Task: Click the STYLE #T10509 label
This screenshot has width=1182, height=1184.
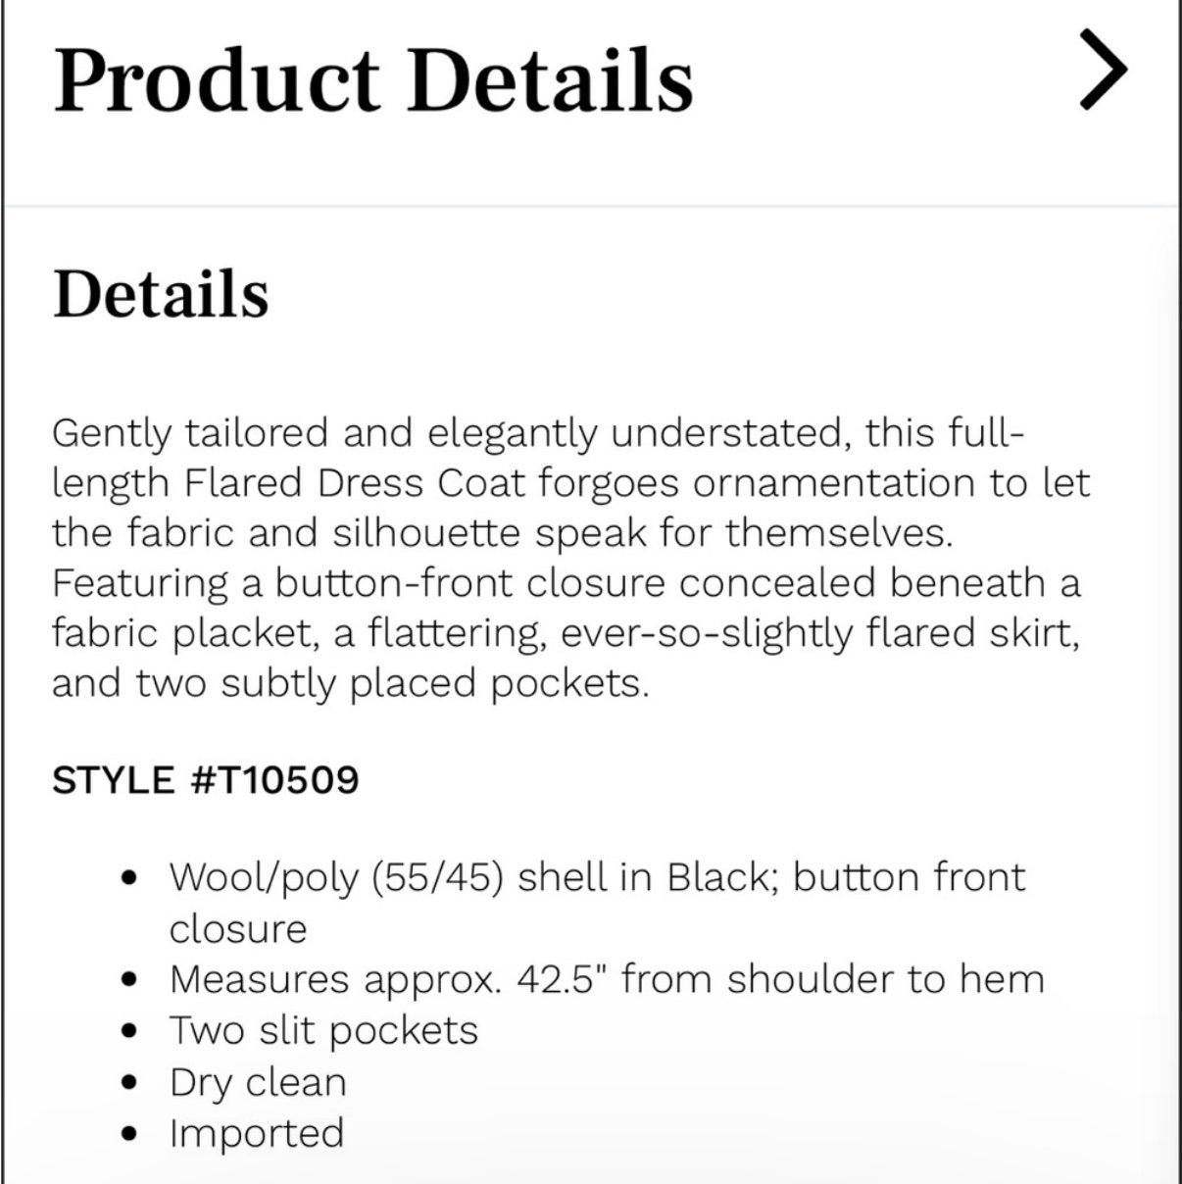Action: coord(206,780)
